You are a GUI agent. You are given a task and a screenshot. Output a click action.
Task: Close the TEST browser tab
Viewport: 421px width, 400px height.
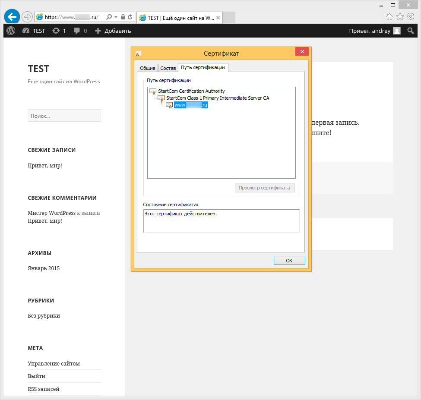click(218, 18)
